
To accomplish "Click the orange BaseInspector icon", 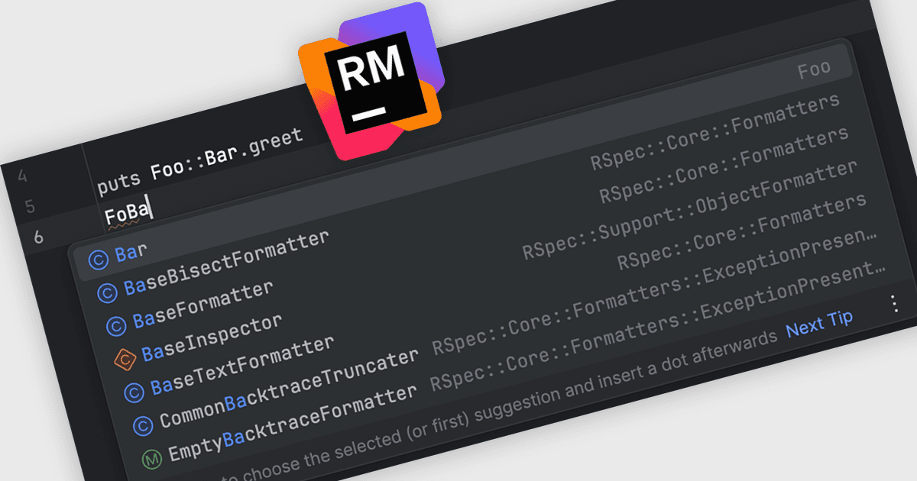I will coord(125,359).
